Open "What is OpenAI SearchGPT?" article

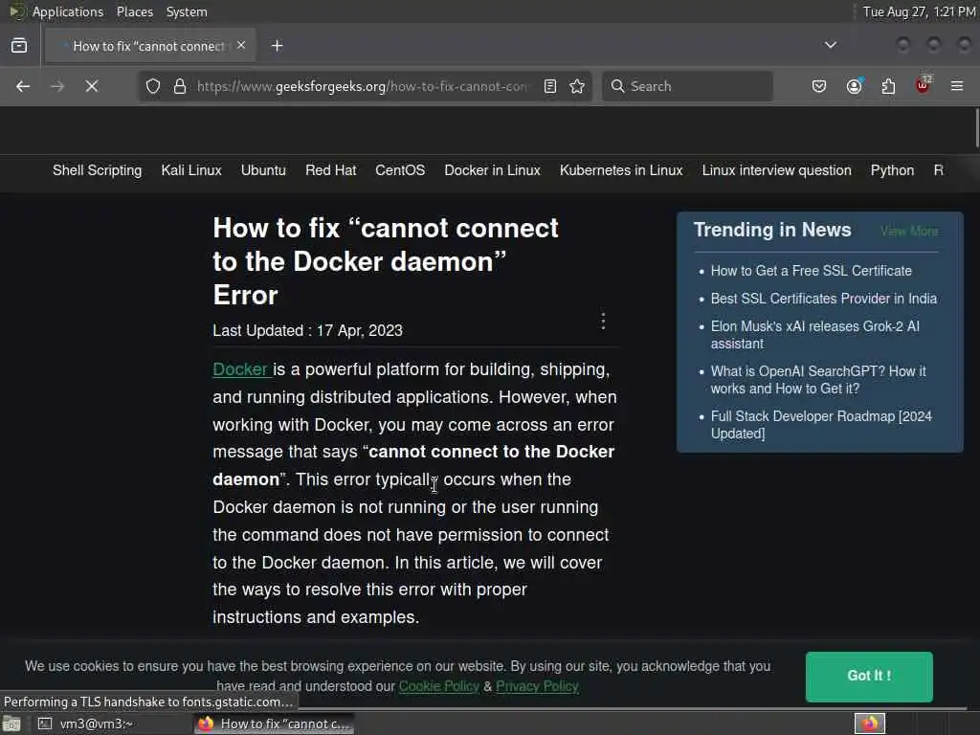(818, 380)
